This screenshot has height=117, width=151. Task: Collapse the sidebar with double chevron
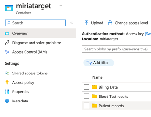(x=72, y=23)
